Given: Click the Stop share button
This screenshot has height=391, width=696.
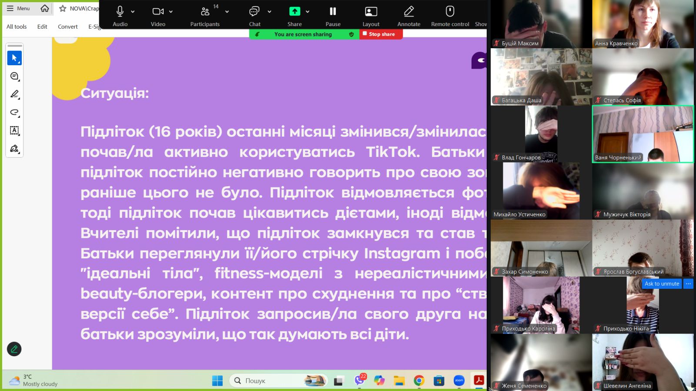Looking at the screenshot, I should (x=381, y=34).
